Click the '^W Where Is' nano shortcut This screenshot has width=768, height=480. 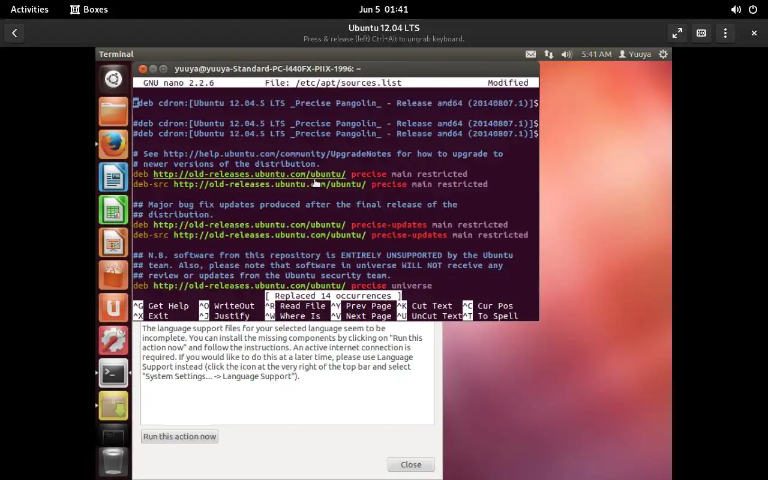click(293, 316)
